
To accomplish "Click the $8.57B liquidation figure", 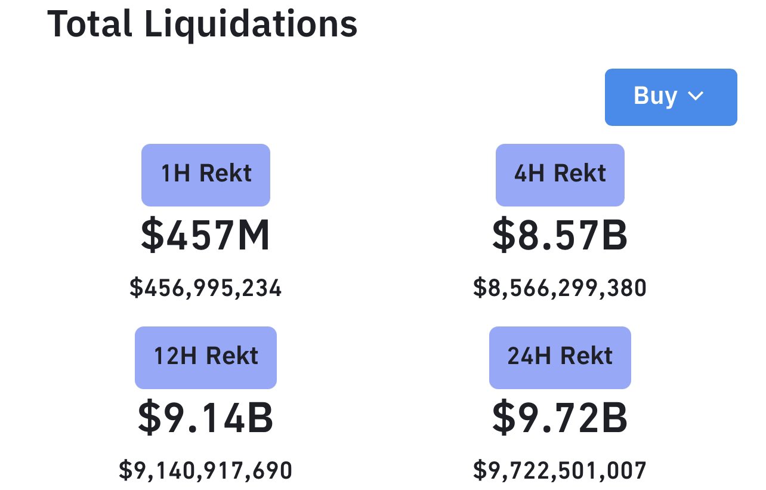I will (x=560, y=236).
